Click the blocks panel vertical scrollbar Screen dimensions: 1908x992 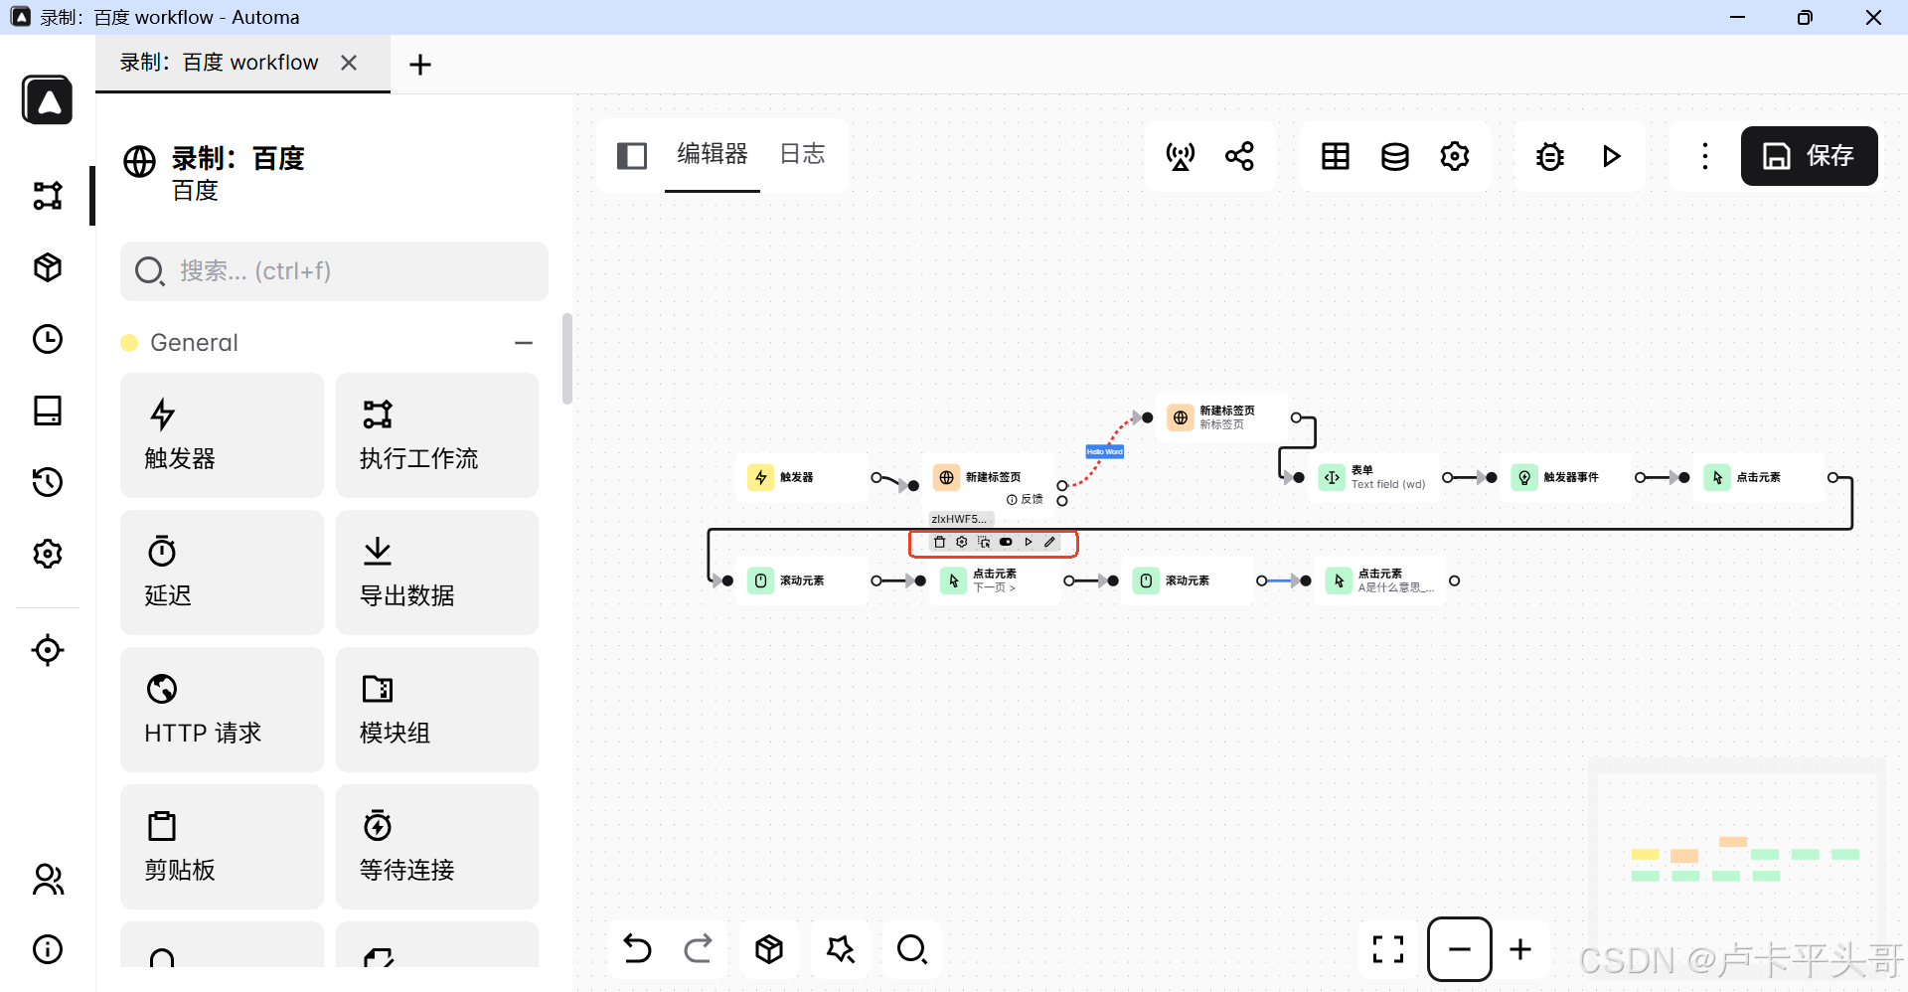coord(567,359)
